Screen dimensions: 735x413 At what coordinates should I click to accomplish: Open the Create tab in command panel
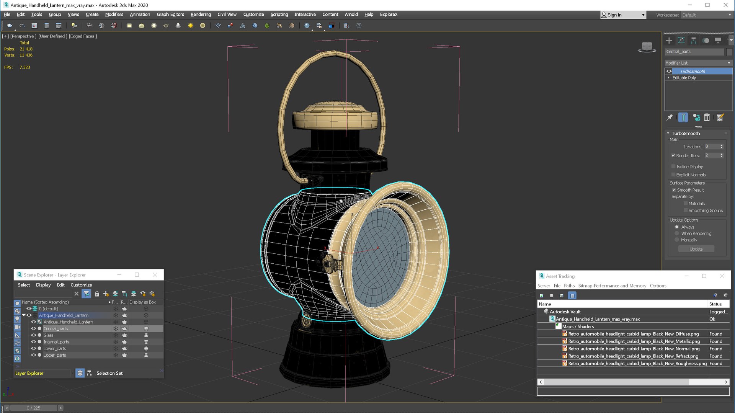669,41
